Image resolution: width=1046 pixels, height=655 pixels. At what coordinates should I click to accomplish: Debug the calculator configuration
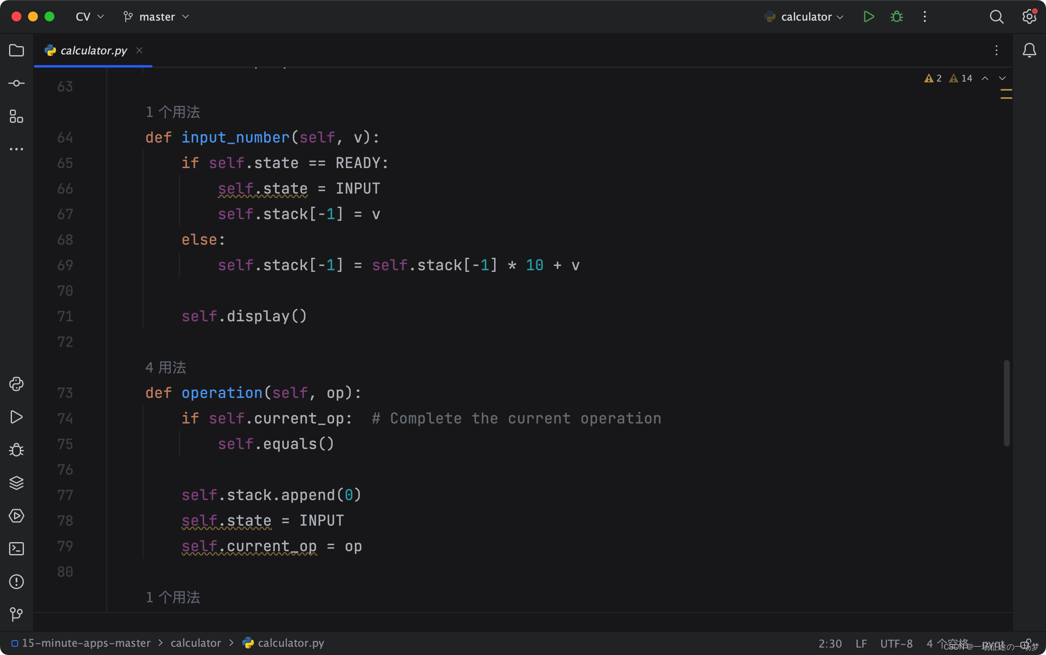(x=896, y=17)
